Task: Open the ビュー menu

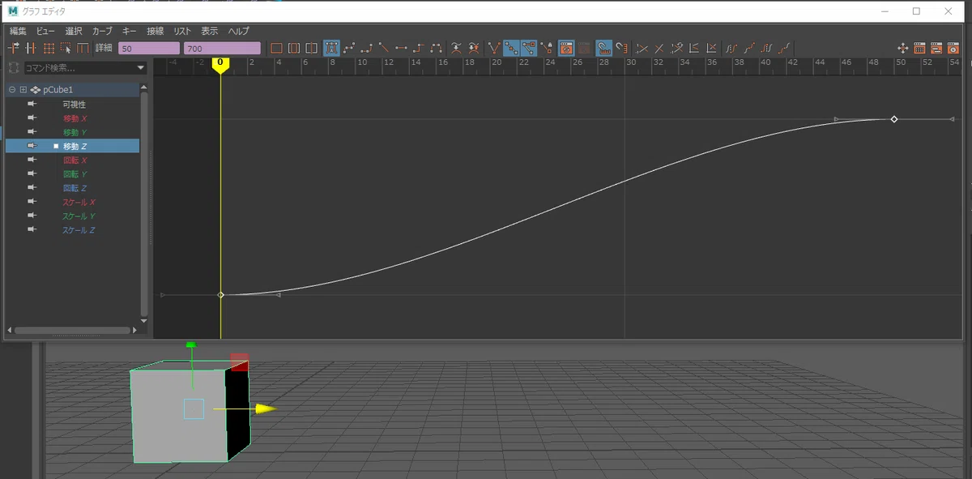Action: 45,31
